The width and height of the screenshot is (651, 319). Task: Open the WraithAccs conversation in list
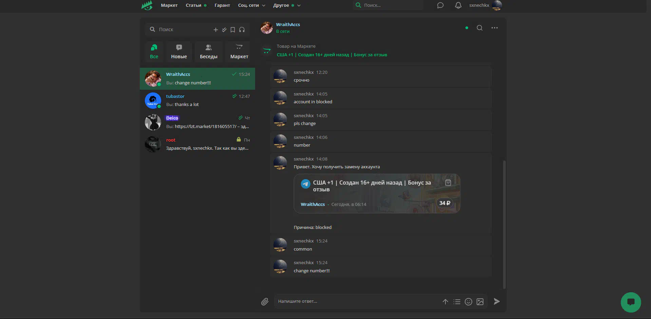point(197,79)
